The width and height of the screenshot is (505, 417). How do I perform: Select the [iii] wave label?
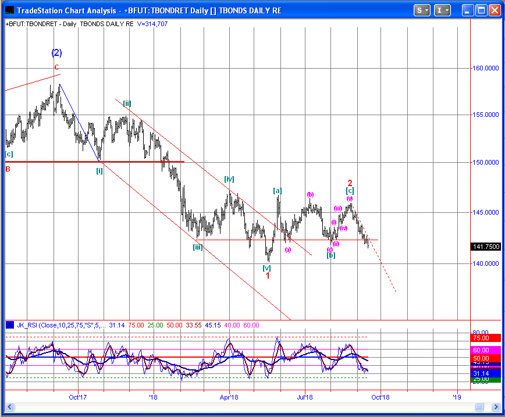[198, 247]
